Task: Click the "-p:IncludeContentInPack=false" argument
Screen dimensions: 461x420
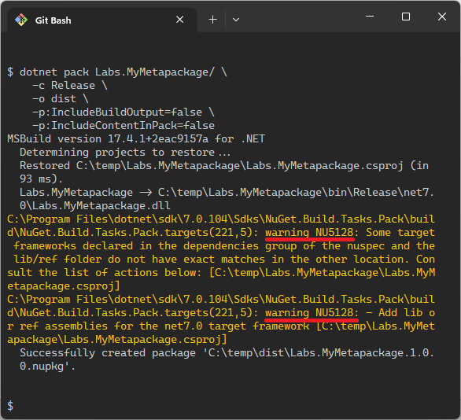Action: pyautogui.click(x=124, y=126)
